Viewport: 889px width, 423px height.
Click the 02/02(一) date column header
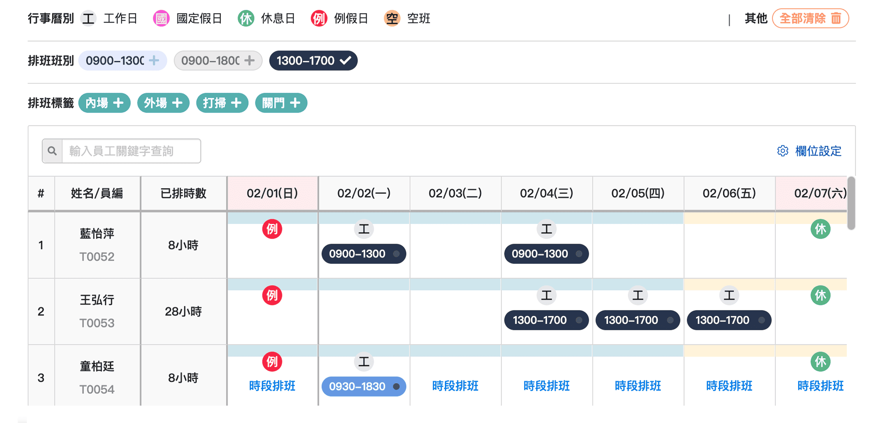364,193
